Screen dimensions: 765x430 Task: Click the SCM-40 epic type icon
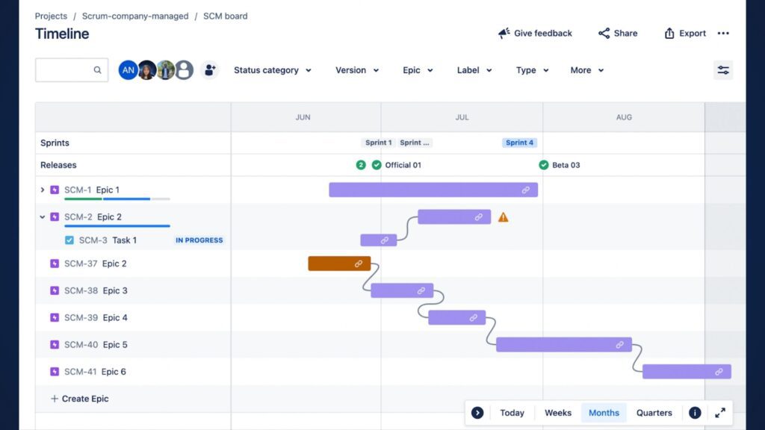[55, 345]
